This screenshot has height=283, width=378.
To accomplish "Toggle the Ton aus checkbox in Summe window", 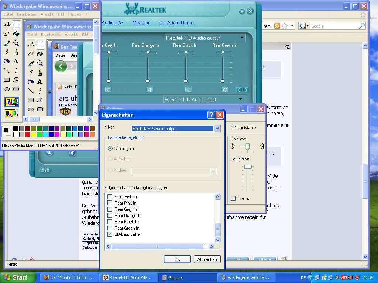I will coord(233,199).
